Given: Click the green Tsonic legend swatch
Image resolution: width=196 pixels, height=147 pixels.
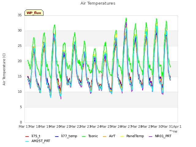Looking at the screenshot, I should click(84, 137).
